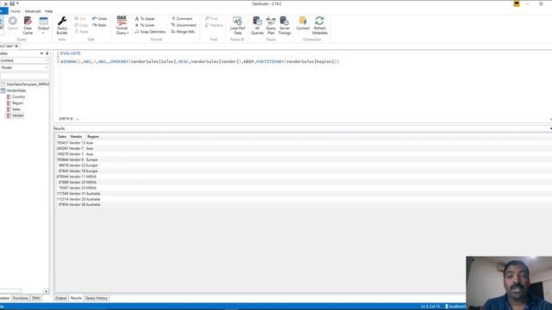Click Cut in the Edit group

[80, 19]
